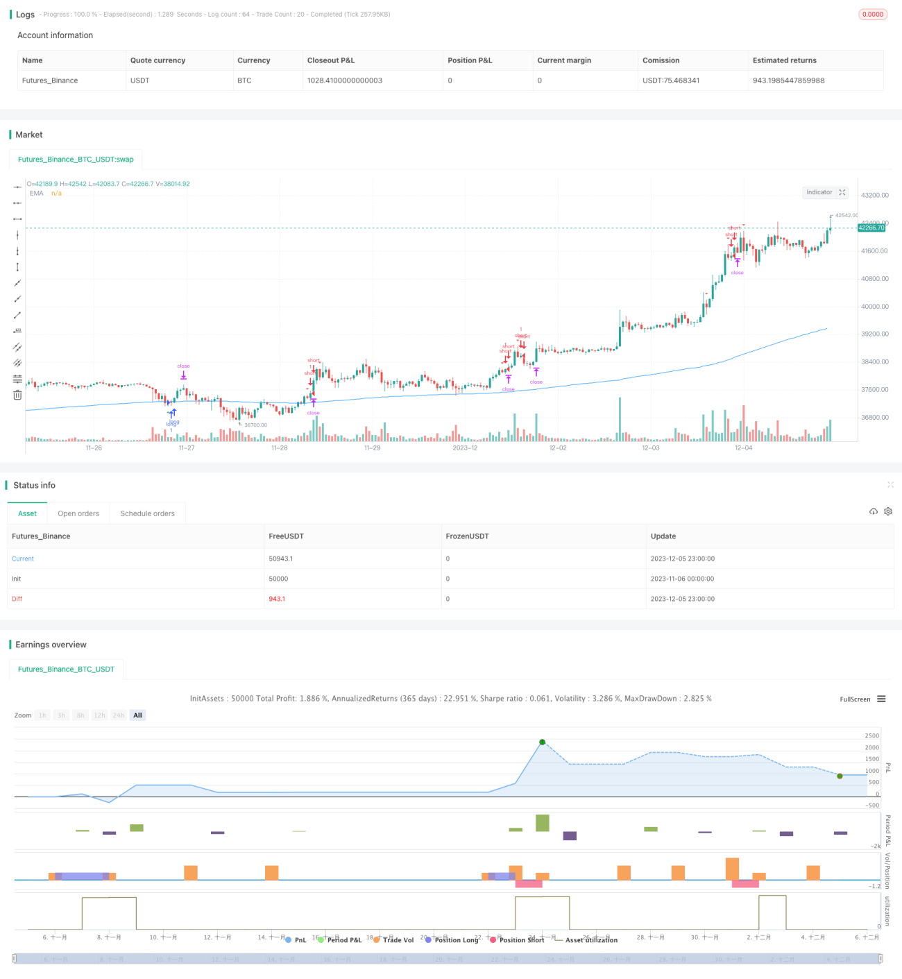This screenshot has height=979, width=902.
Task: Click the red 0.0000 badge in Logs header
Action: (x=873, y=14)
